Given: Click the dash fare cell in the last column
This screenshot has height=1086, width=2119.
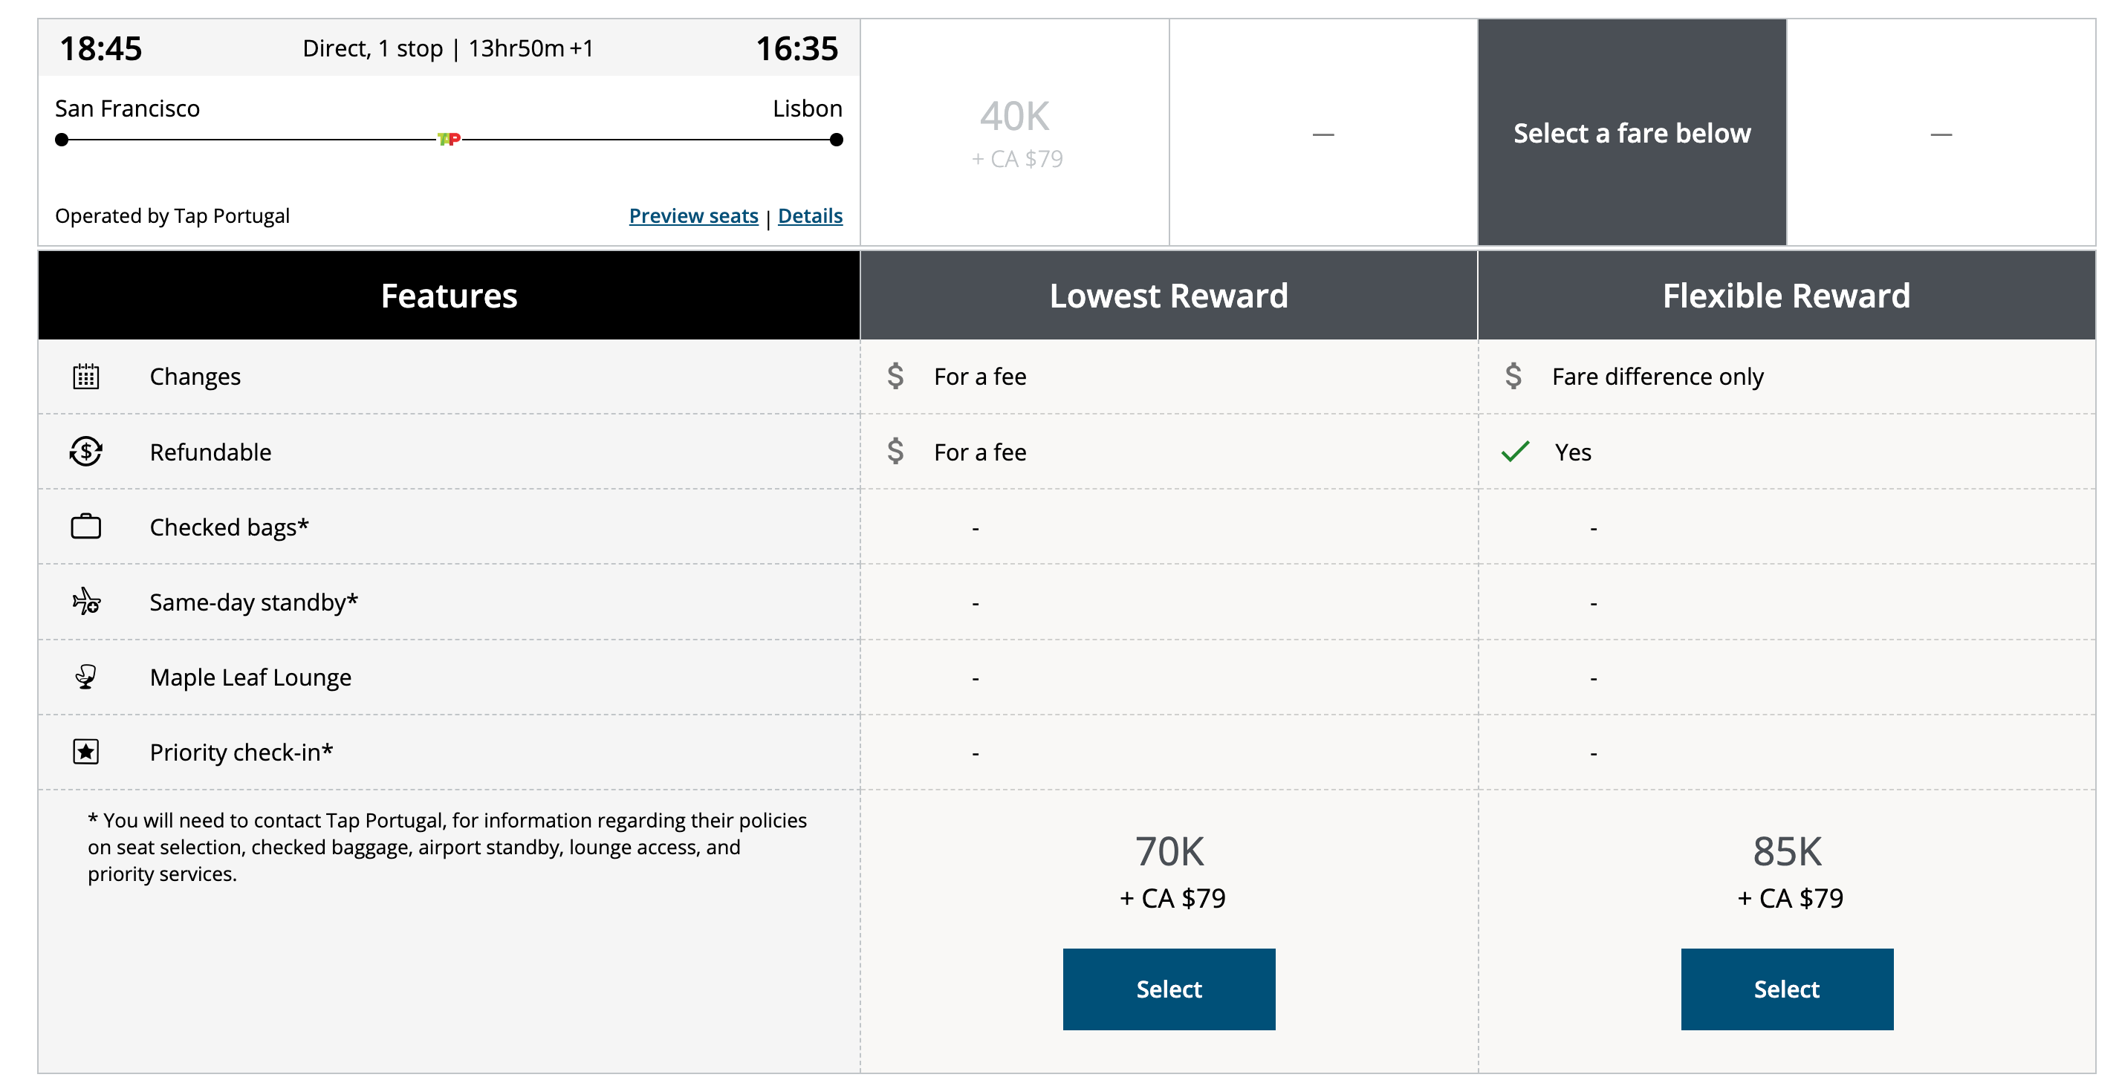Looking at the screenshot, I should coord(1941,132).
